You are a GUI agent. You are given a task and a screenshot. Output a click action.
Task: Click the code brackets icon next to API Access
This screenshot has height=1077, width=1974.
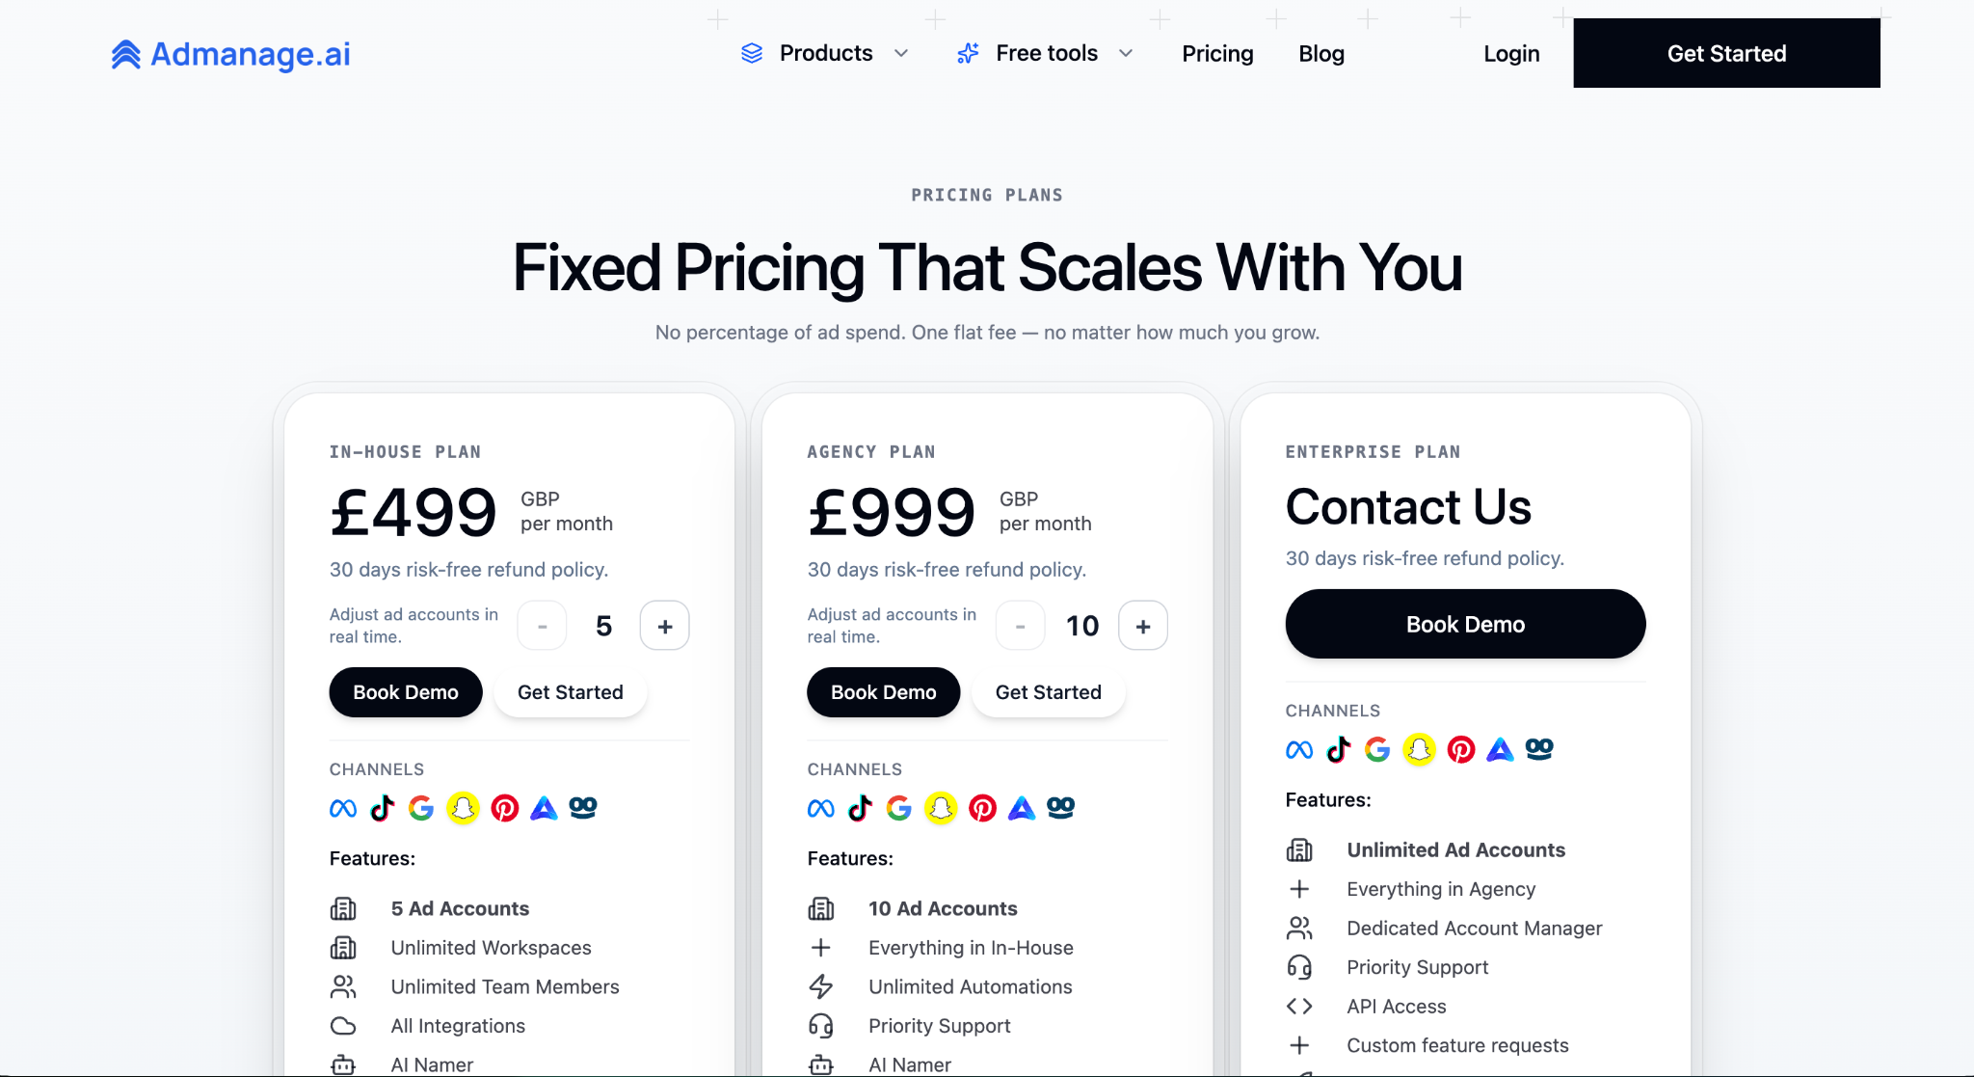coord(1299,1006)
